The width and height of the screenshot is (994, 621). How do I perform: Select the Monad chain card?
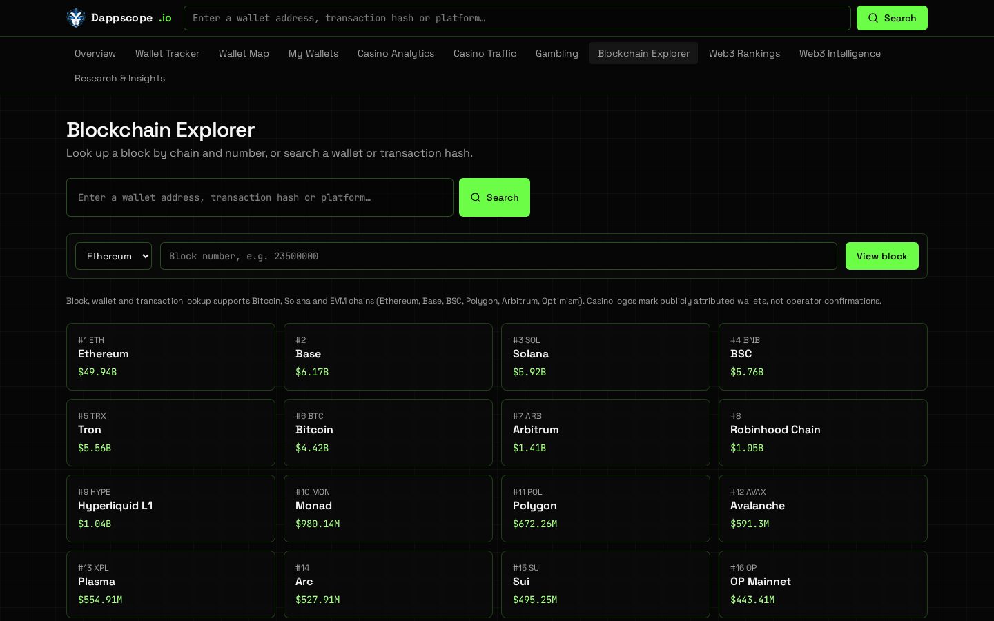[x=388, y=509]
